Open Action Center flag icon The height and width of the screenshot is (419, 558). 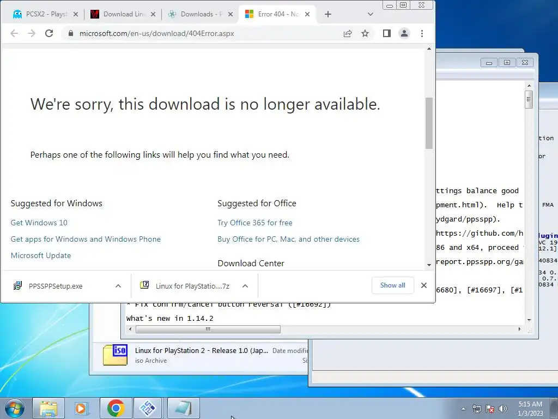(490, 409)
